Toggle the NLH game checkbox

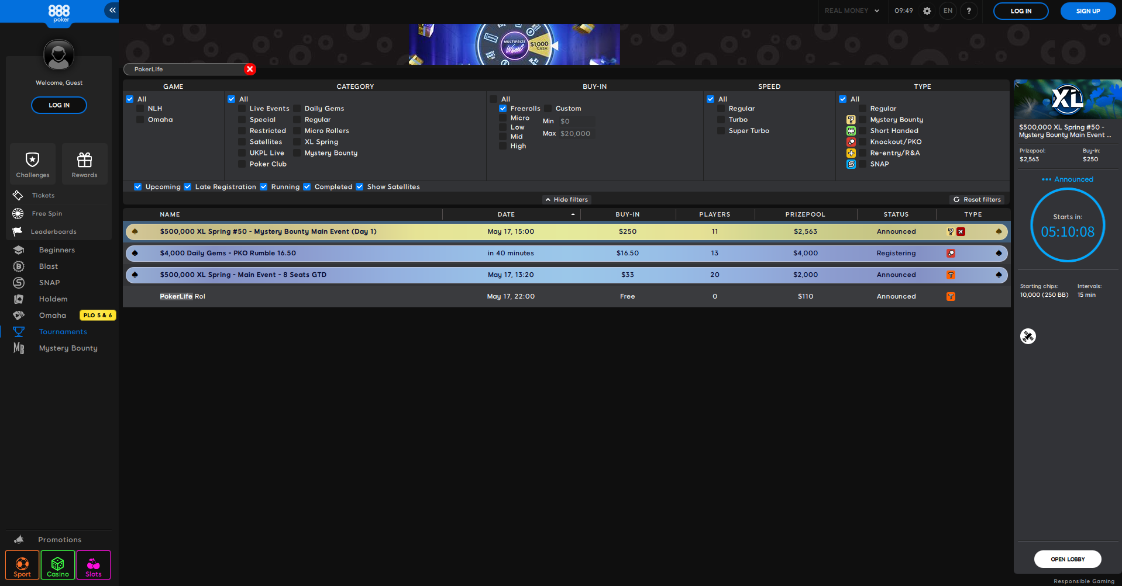tap(140, 109)
